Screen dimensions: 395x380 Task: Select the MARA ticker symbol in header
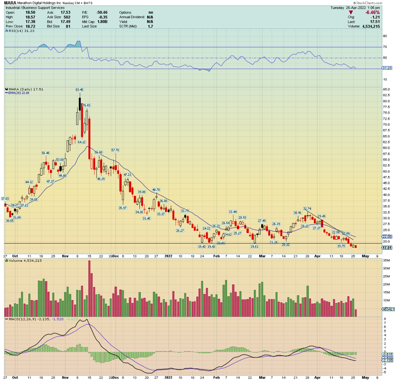click(x=10, y=3)
